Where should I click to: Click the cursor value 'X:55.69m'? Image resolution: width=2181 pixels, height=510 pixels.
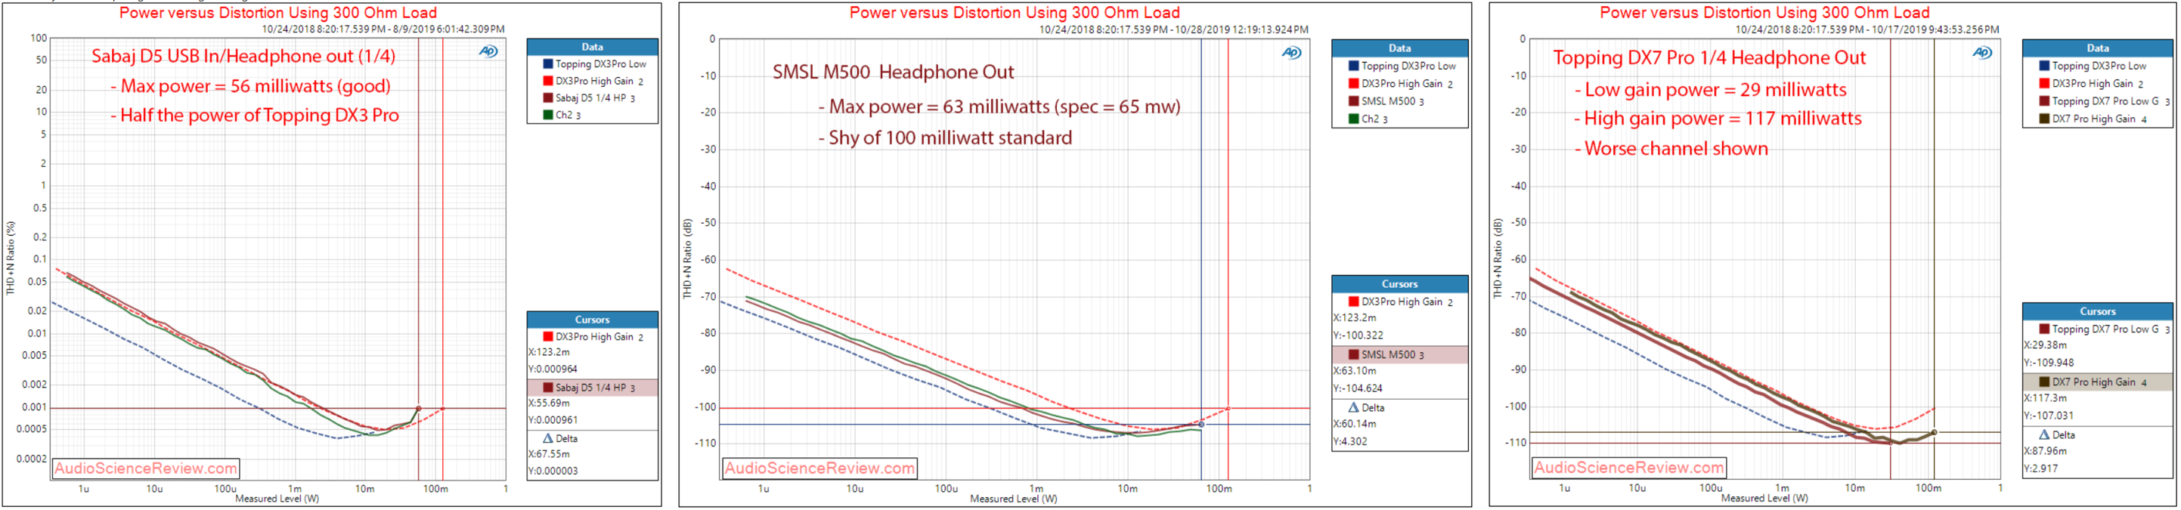(x=549, y=403)
